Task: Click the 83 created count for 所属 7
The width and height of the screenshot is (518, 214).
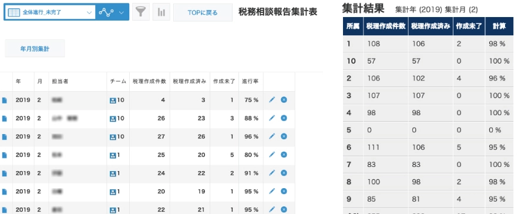Action: tap(372, 165)
